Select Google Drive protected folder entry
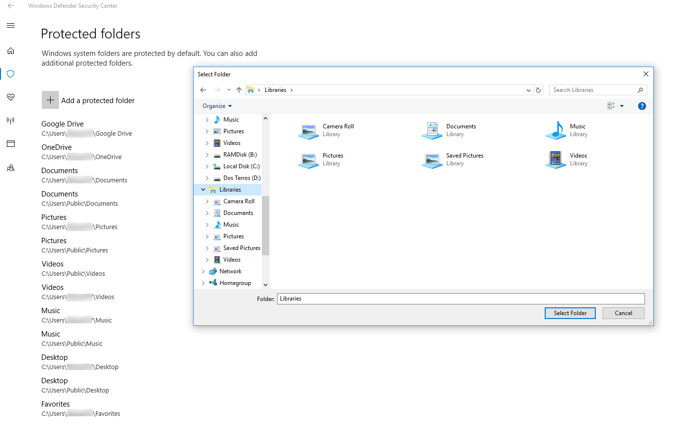 (87, 128)
